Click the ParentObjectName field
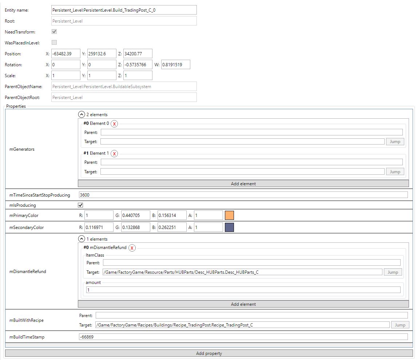Image resolution: width=417 pixels, height=360 pixels. (124, 86)
